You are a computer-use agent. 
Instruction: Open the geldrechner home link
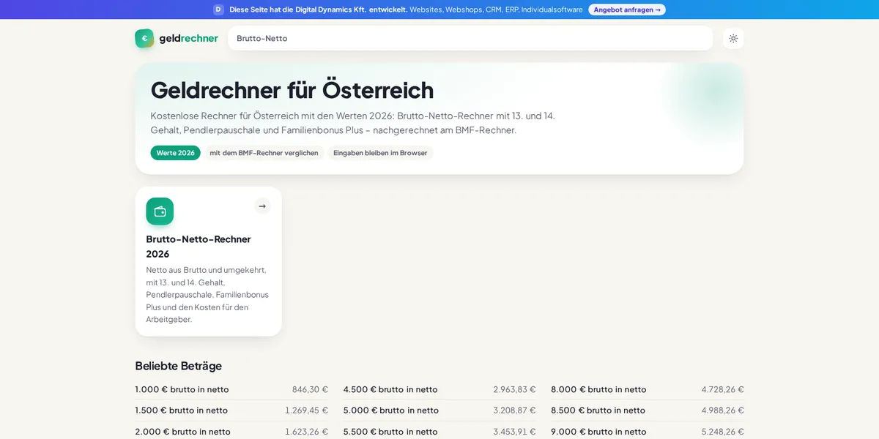[x=177, y=38]
